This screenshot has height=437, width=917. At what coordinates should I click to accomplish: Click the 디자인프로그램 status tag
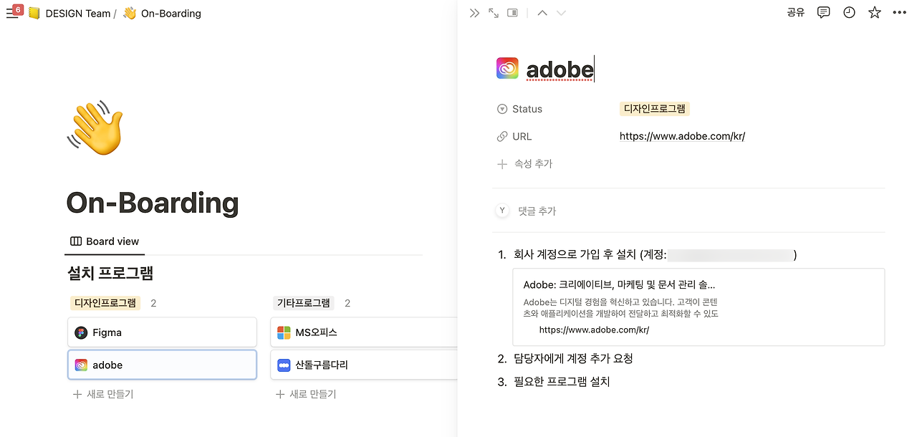(655, 109)
